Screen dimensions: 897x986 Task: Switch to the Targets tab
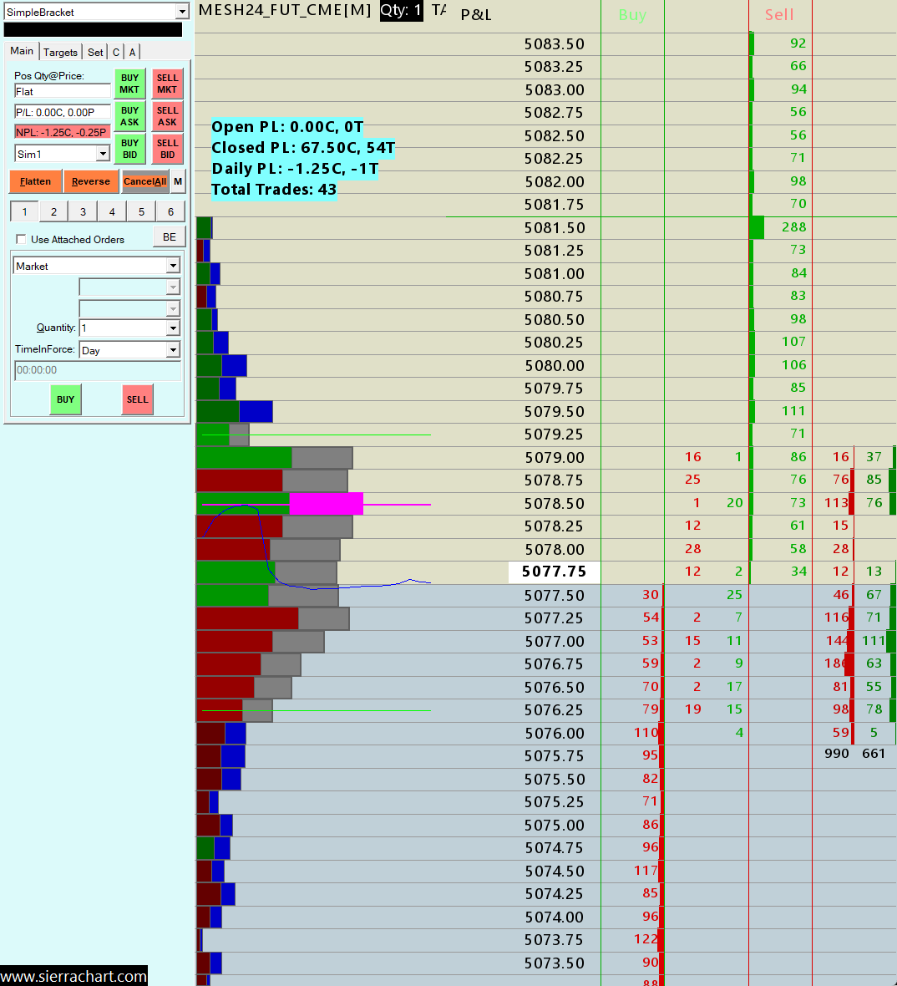(60, 52)
